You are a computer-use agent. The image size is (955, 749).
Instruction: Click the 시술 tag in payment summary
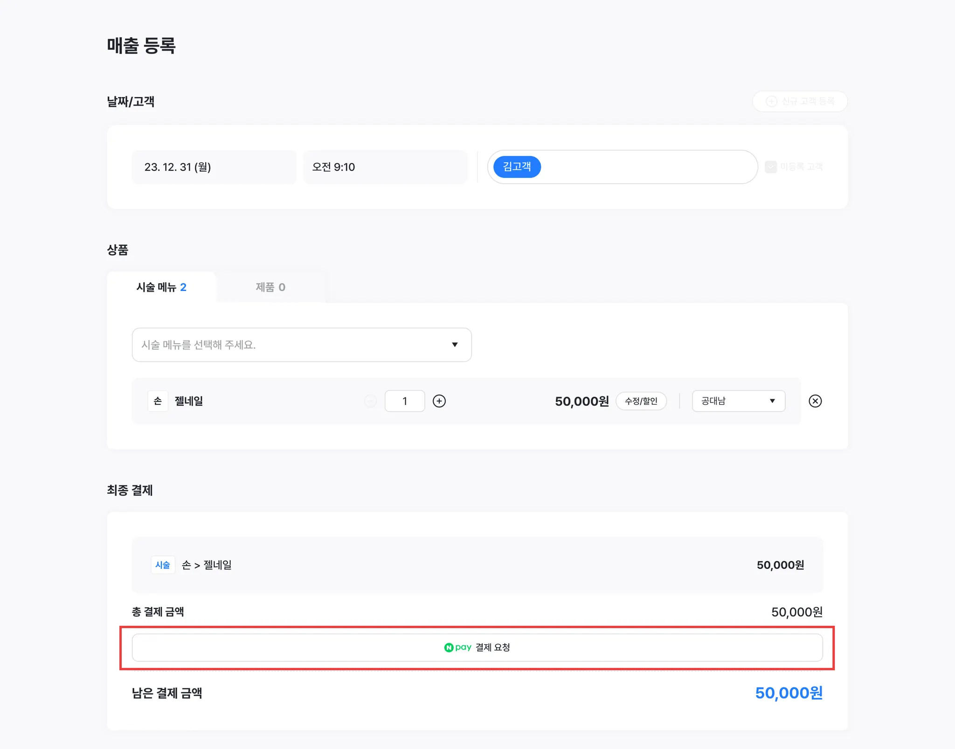163,565
